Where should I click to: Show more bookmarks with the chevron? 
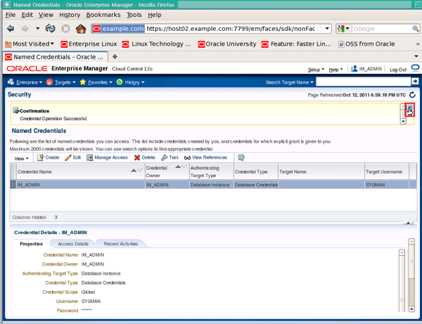(417, 44)
